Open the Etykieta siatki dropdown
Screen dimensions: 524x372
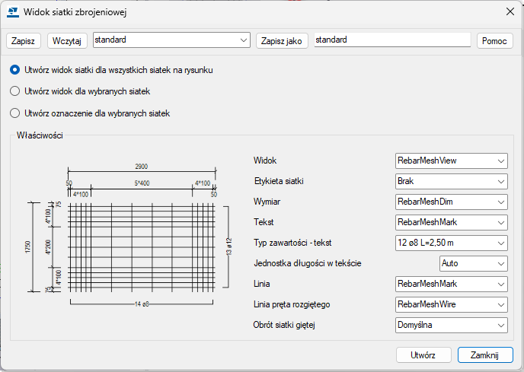point(451,182)
